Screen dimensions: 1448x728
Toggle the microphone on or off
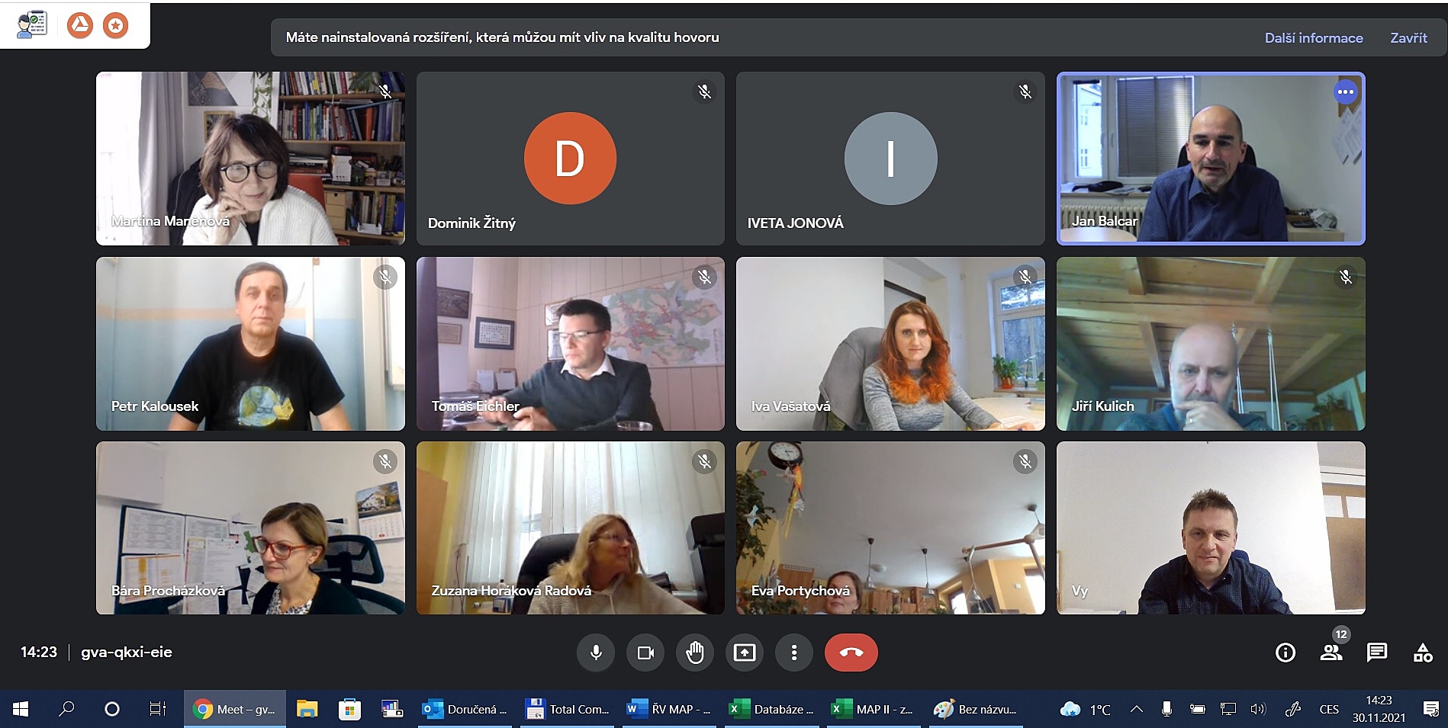coord(596,653)
